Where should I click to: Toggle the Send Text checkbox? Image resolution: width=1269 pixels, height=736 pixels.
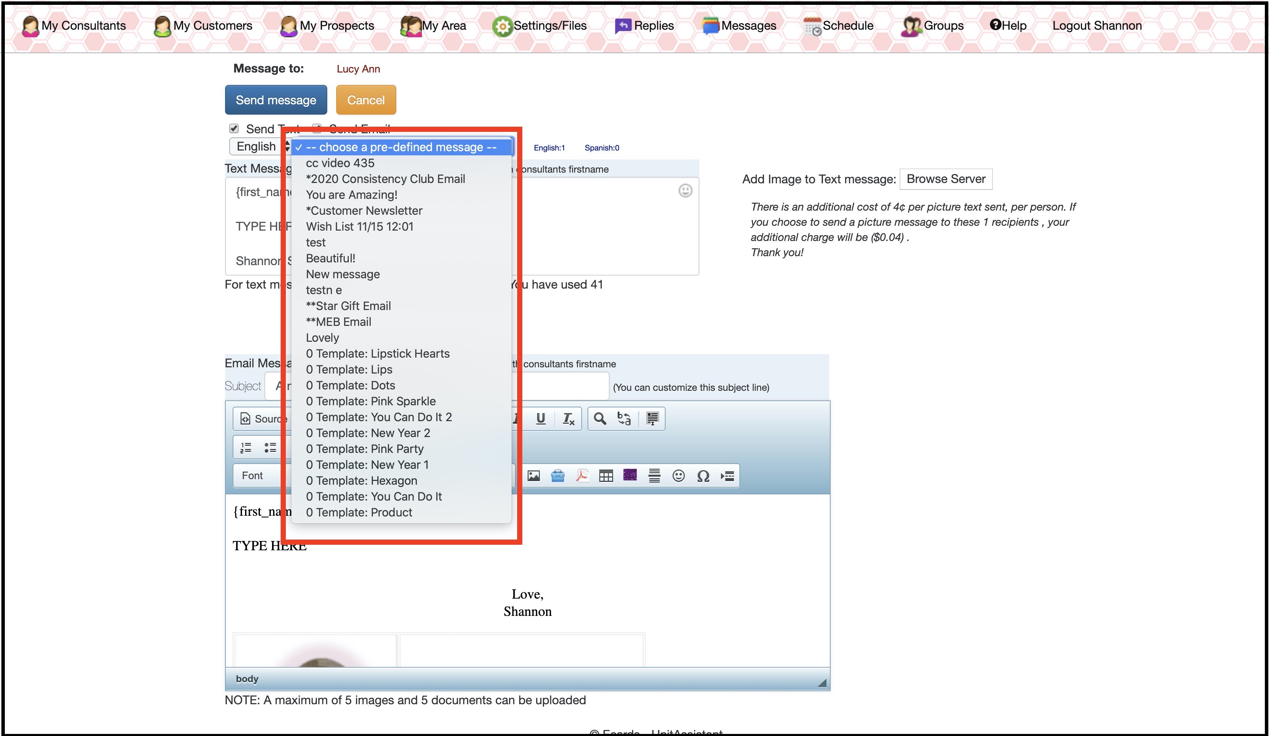[234, 128]
